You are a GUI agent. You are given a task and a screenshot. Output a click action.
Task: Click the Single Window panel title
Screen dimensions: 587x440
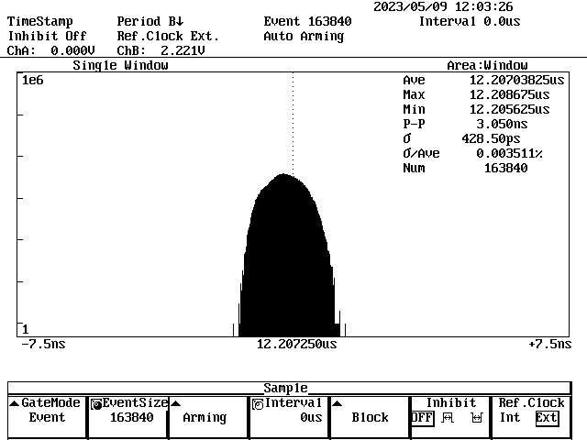[120, 66]
